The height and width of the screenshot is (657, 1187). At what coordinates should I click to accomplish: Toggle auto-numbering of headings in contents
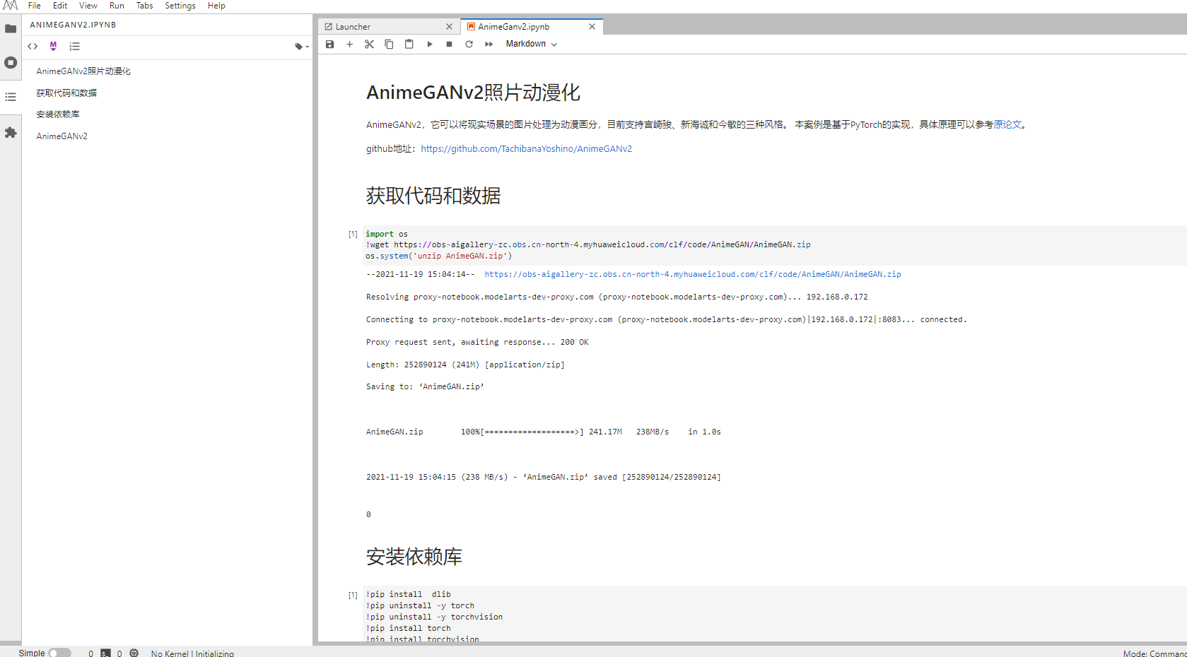coord(74,47)
